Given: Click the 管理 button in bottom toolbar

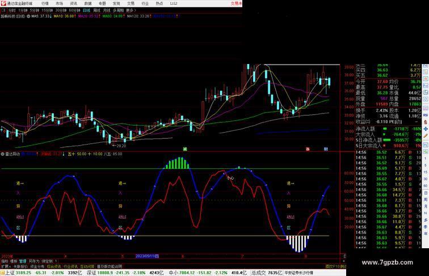Looking at the screenshot, I should (23, 261).
